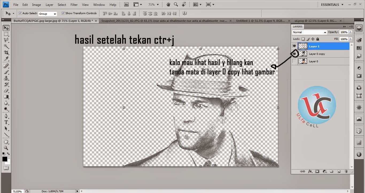Open the Filter menu
The width and height of the screenshot is (365, 193).
pos(74,5)
